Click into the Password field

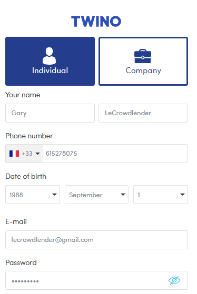[96, 280]
